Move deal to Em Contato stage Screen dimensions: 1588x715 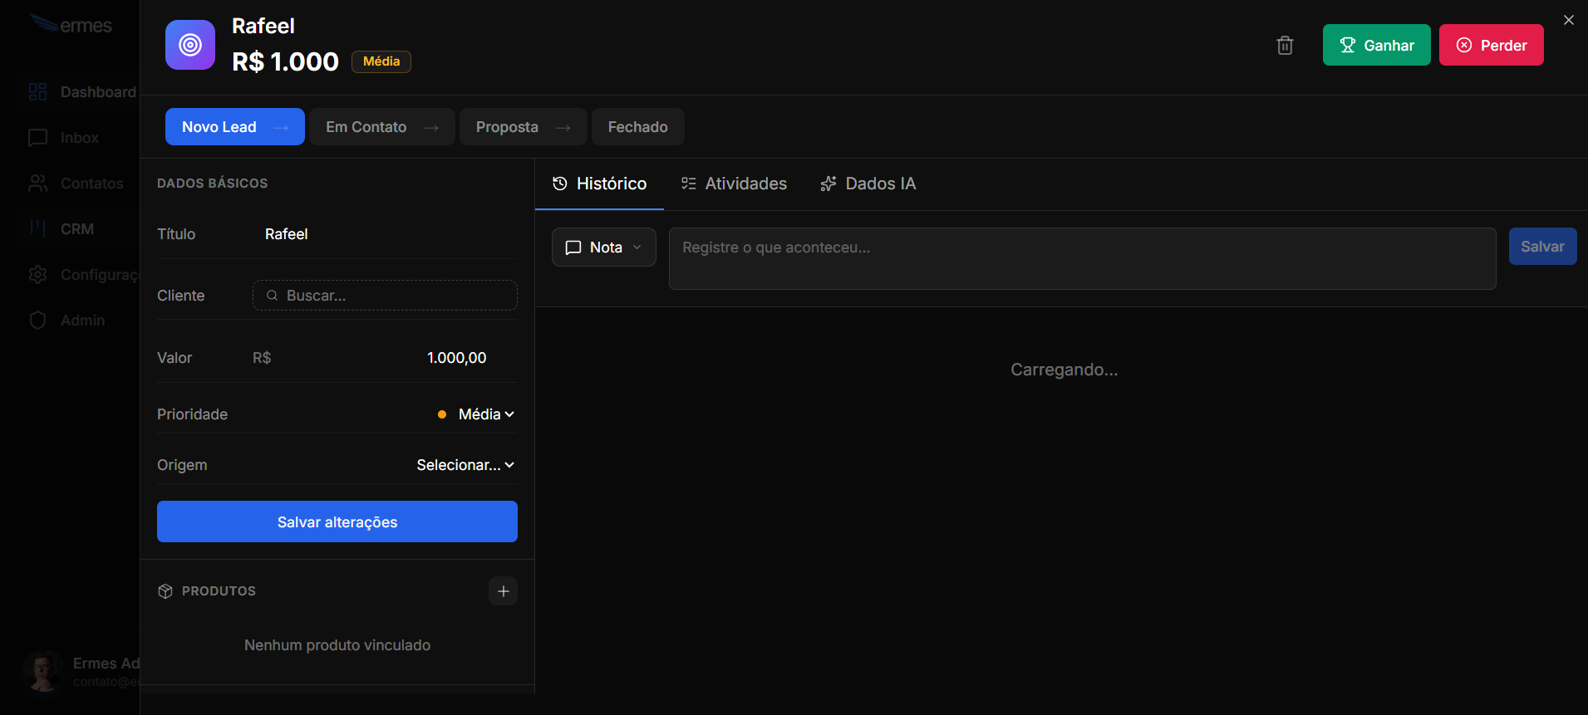point(381,127)
